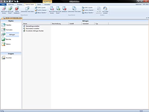149x112 pixels.
Task: Open the export Microsoft Excel dropdown
Action: [x=58, y=10]
